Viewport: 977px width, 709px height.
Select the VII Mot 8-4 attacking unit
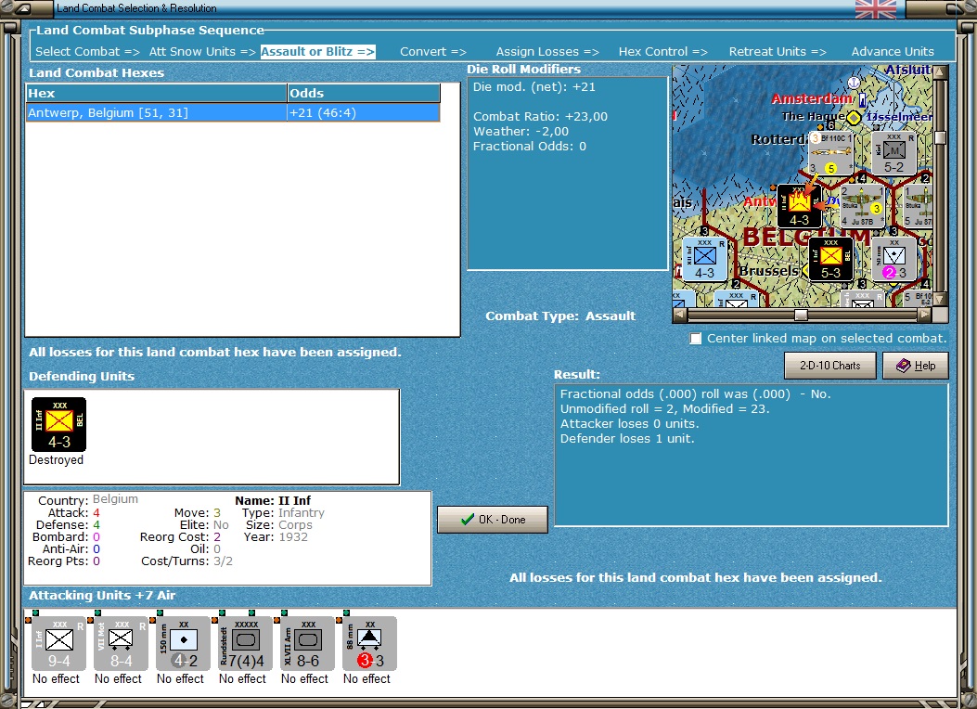pyautogui.click(x=121, y=643)
